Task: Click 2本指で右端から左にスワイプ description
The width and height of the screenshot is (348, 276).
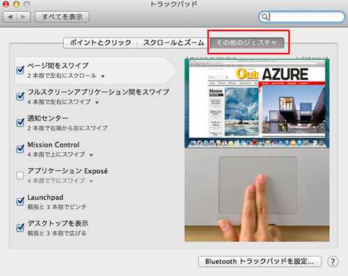Action: pos(68,128)
